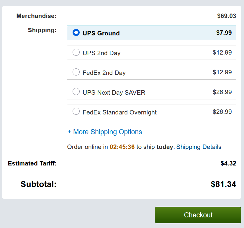Click the UPS Next Day SAVER $26.99 price
The width and height of the screenshot is (244, 228).
point(222,92)
